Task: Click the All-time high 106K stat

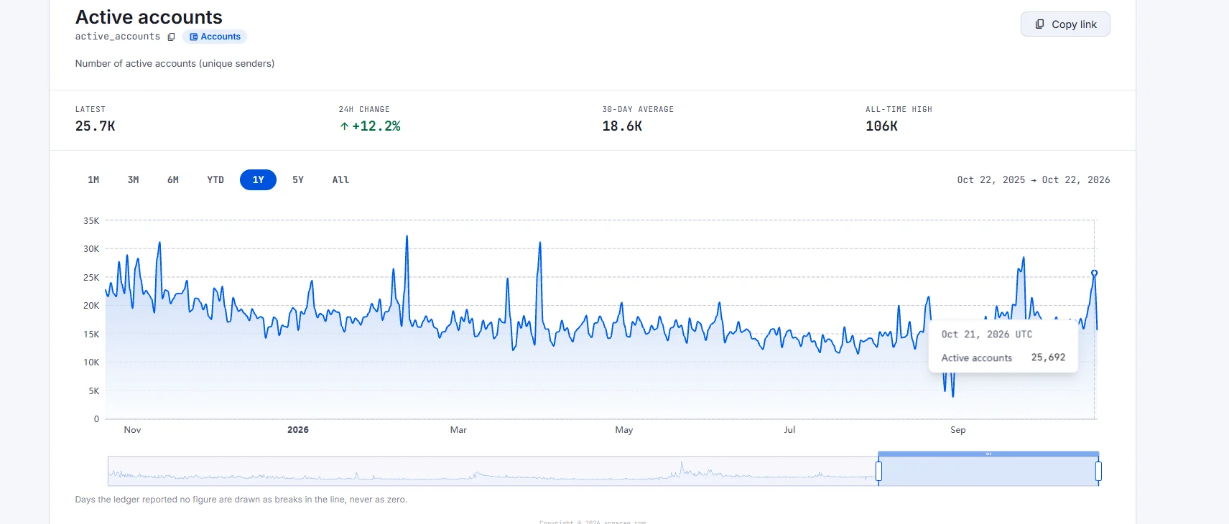Action: click(x=881, y=126)
